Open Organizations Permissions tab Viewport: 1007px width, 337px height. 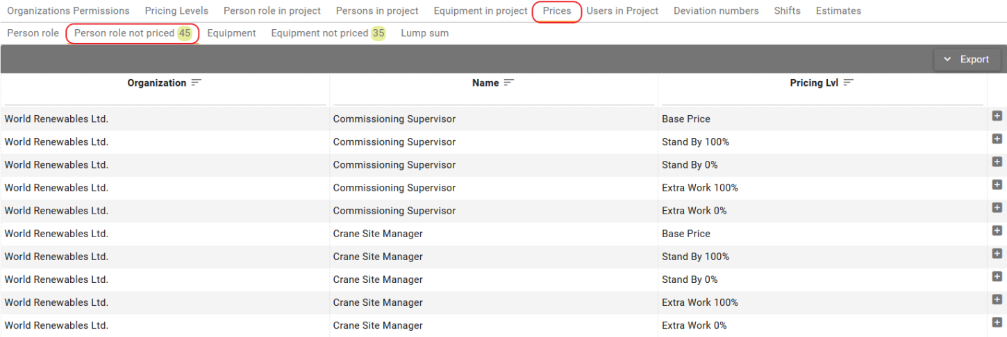(x=68, y=11)
